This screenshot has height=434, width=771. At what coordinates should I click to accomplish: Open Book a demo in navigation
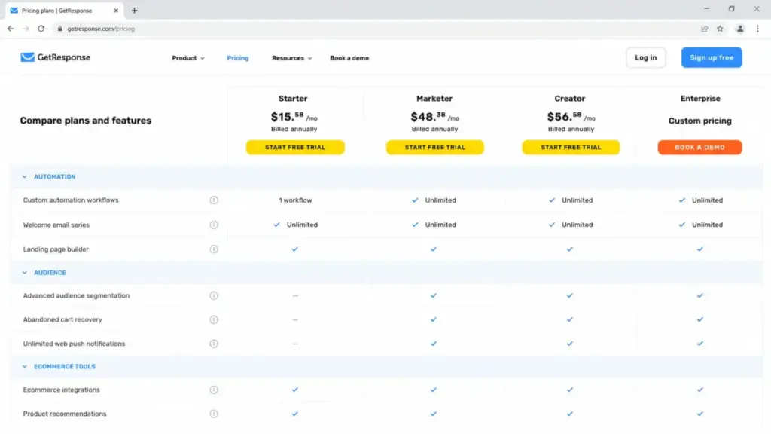(349, 58)
